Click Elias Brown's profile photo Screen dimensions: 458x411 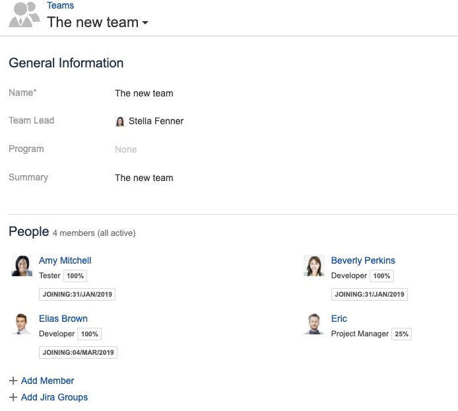point(22,324)
